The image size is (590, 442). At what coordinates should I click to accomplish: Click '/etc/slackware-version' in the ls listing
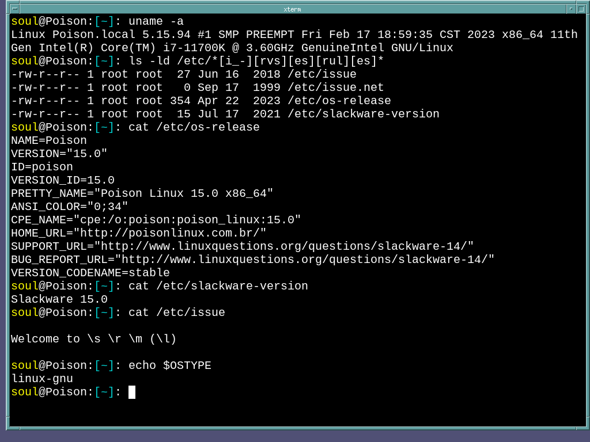(x=364, y=114)
